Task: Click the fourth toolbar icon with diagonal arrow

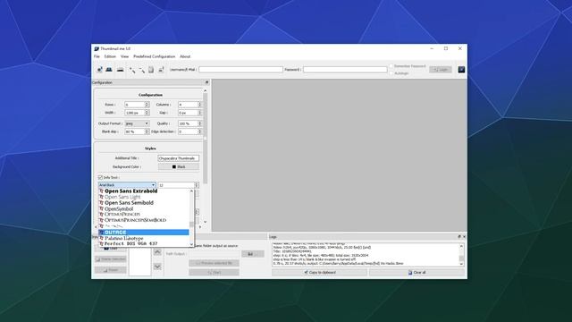Action: coord(132,70)
